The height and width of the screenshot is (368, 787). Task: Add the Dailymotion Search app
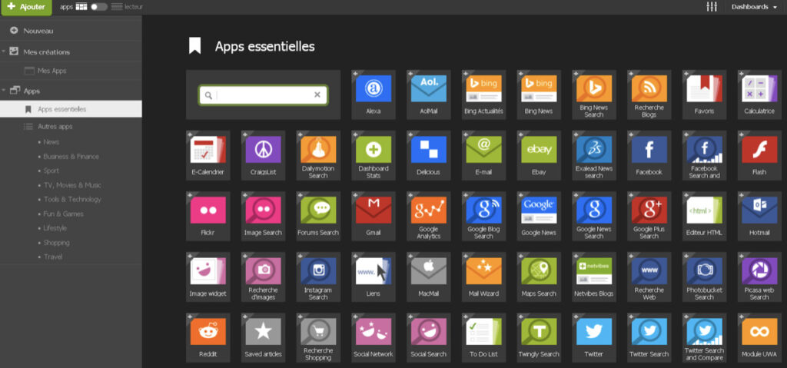click(318, 155)
